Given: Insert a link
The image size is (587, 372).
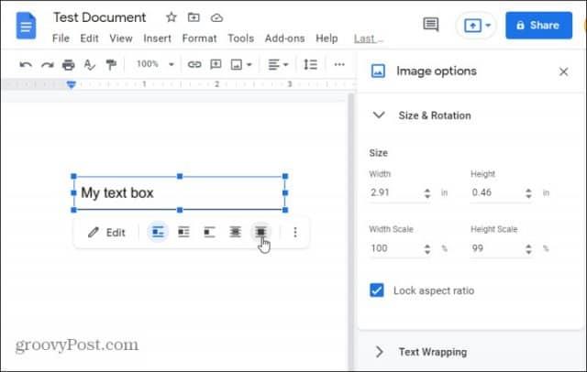Looking at the screenshot, I should [x=194, y=64].
